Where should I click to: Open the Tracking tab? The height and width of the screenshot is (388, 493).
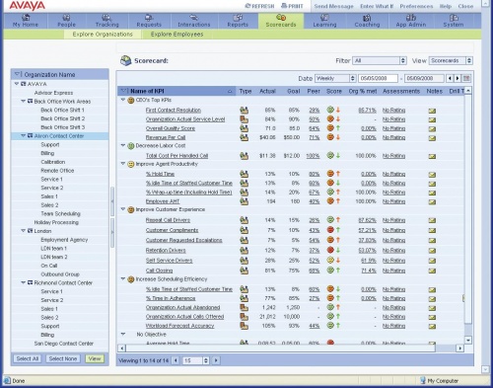pyautogui.click(x=106, y=21)
